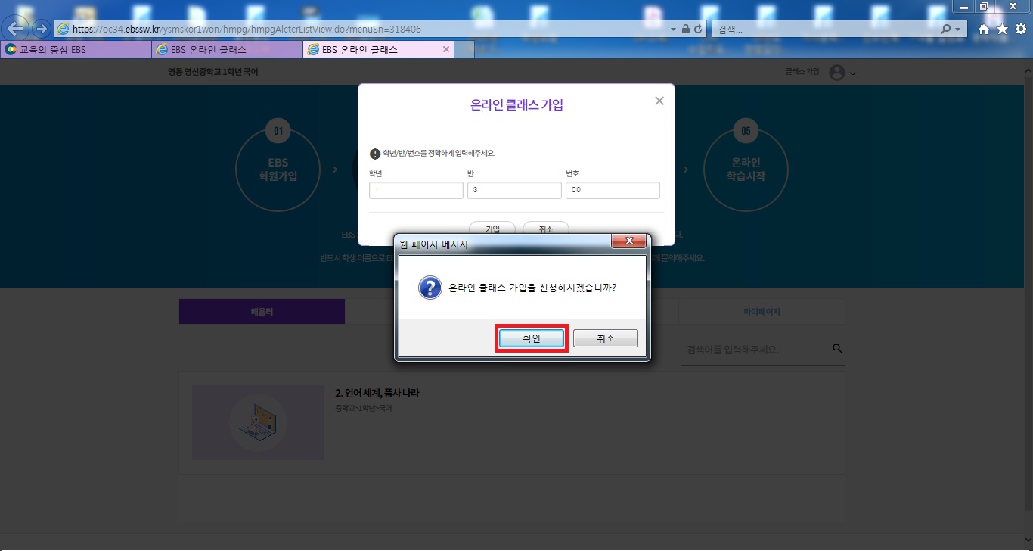
Task: Click the browser Forward arrow button
Action: pos(42,29)
